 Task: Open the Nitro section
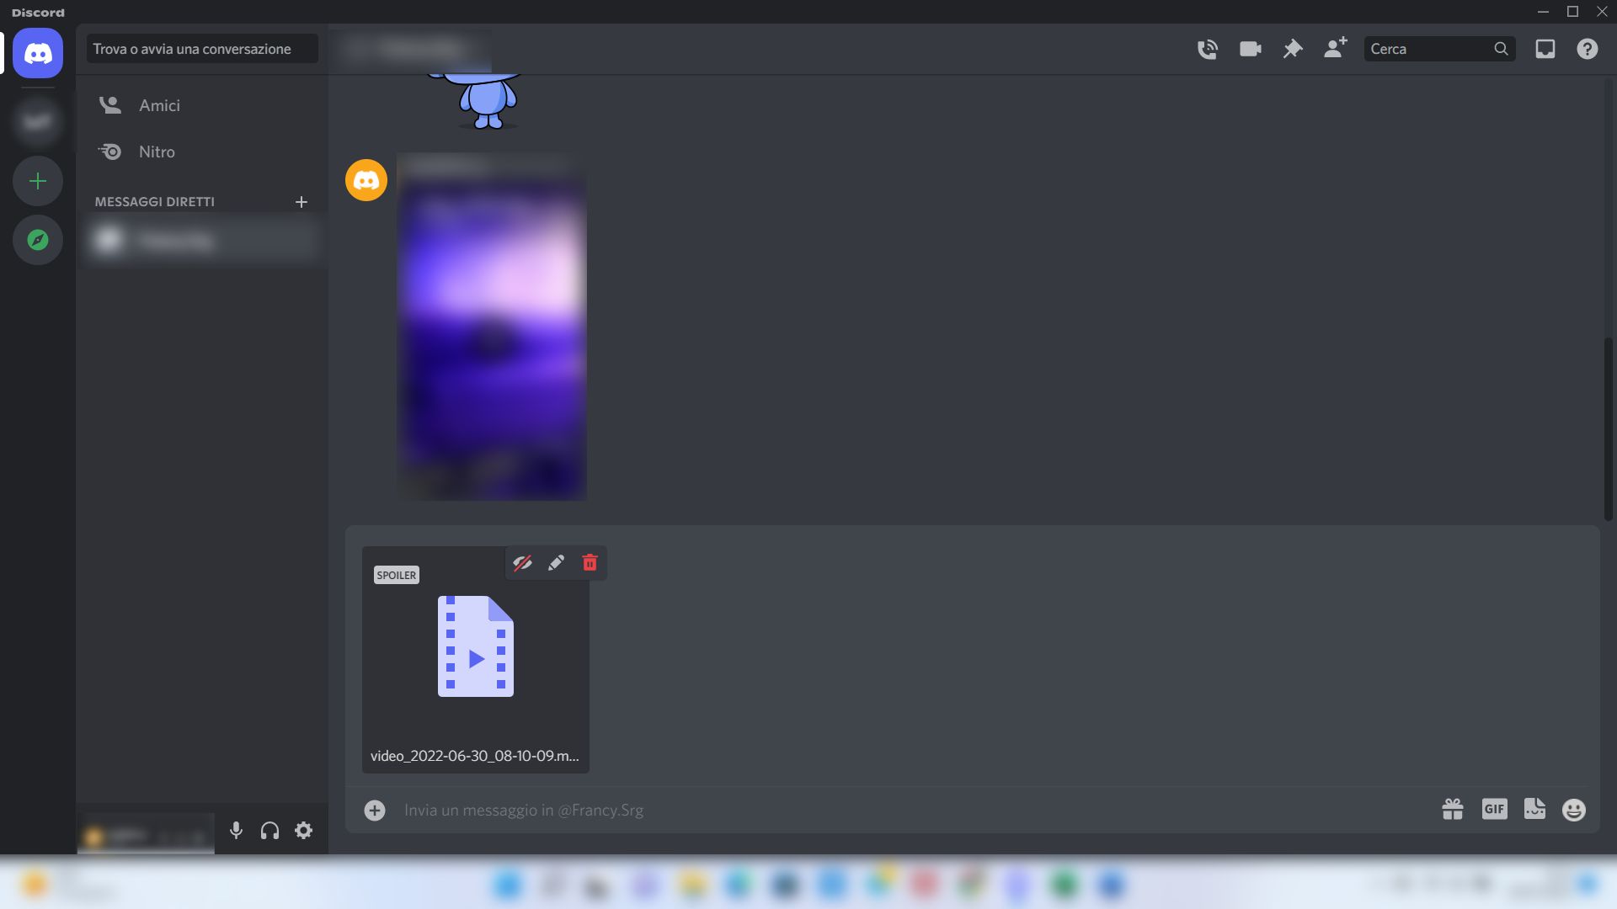click(x=157, y=151)
